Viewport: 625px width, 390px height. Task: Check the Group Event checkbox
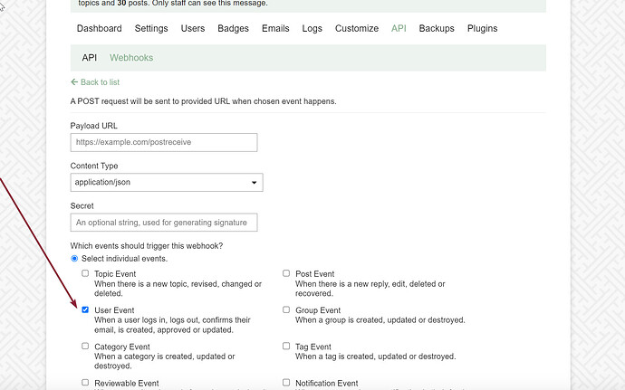click(x=286, y=309)
